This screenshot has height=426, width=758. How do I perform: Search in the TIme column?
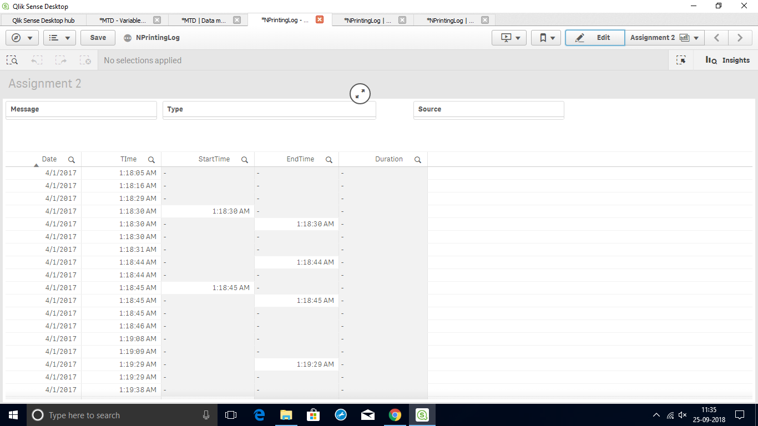(151, 160)
